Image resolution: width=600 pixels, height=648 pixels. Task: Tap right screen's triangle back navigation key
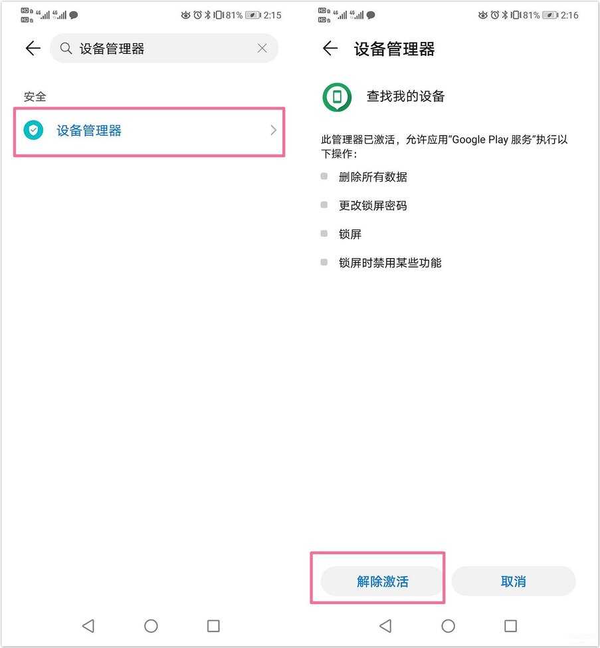tap(385, 625)
